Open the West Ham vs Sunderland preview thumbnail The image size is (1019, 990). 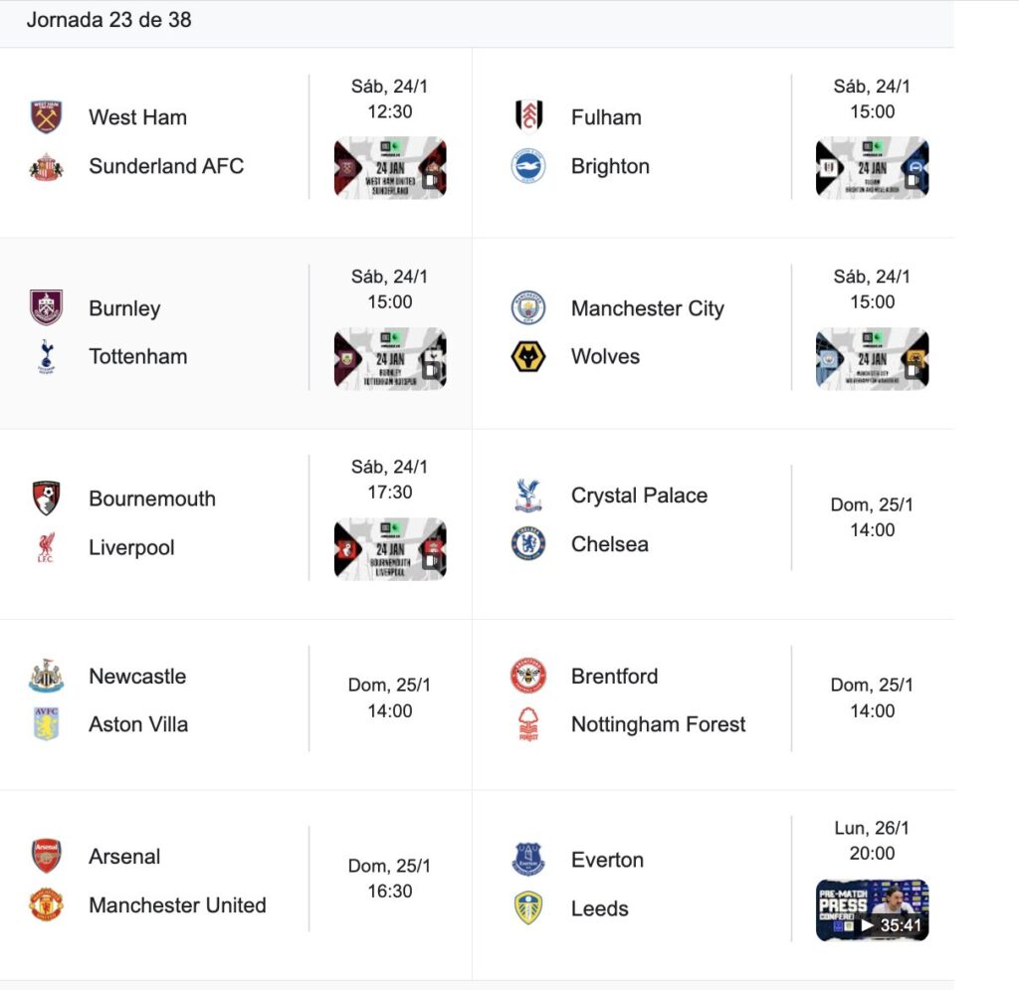(390, 167)
